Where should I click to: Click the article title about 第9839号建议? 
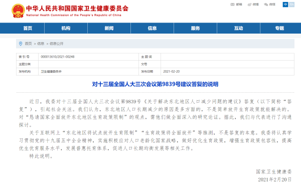(x=155, y=84)
